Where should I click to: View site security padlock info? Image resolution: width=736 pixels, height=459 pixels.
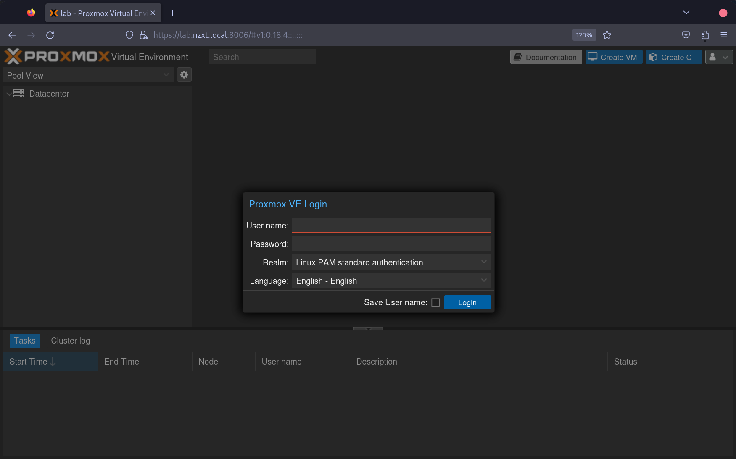pos(144,35)
